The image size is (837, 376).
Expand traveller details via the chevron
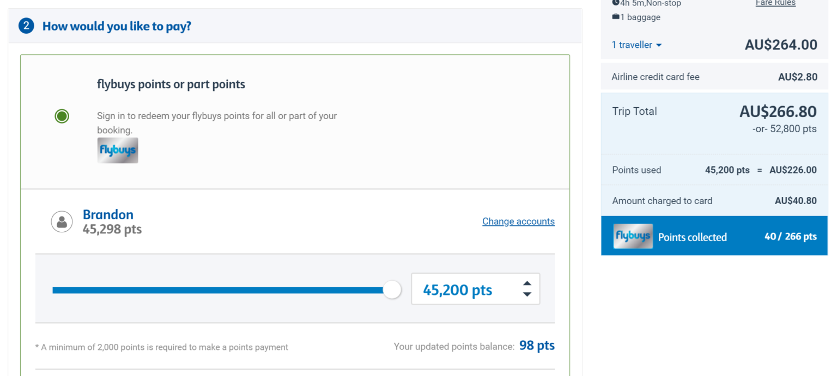tap(658, 45)
